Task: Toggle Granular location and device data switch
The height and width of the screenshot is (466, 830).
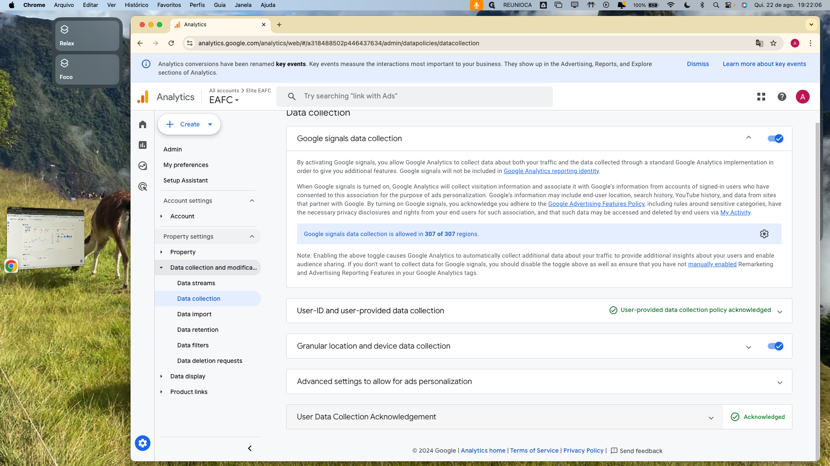Action: [x=776, y=346]
